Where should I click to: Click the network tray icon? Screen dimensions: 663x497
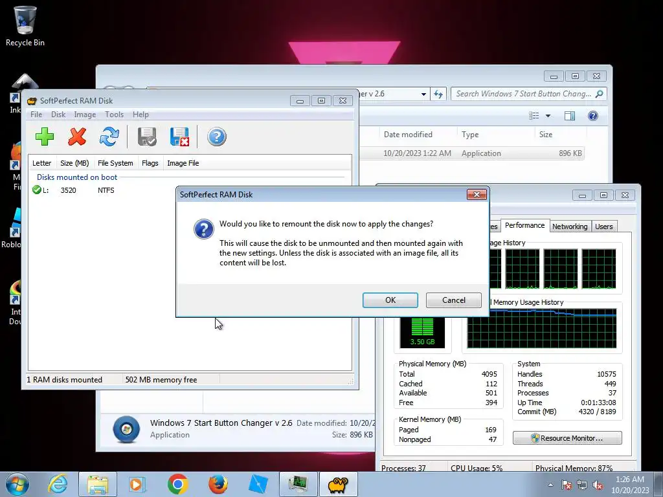click(x=582, y=485)
